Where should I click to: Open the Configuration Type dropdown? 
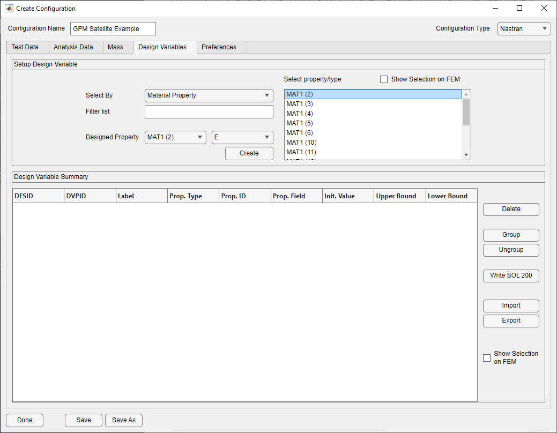coord(524,29)
